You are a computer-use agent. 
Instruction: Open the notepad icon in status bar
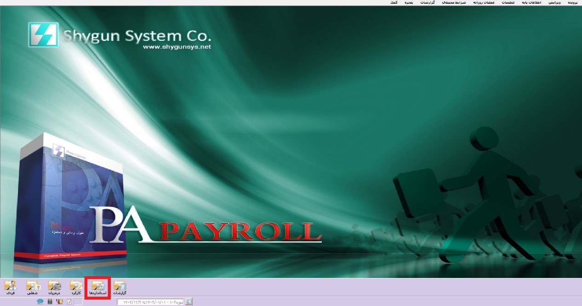[x=69, y=302]
